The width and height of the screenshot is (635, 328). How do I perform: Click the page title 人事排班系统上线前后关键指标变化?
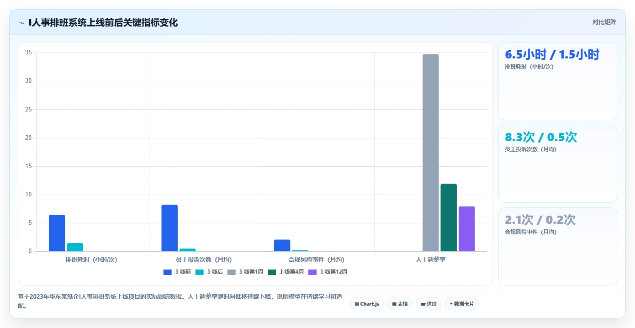click(103, 22)
